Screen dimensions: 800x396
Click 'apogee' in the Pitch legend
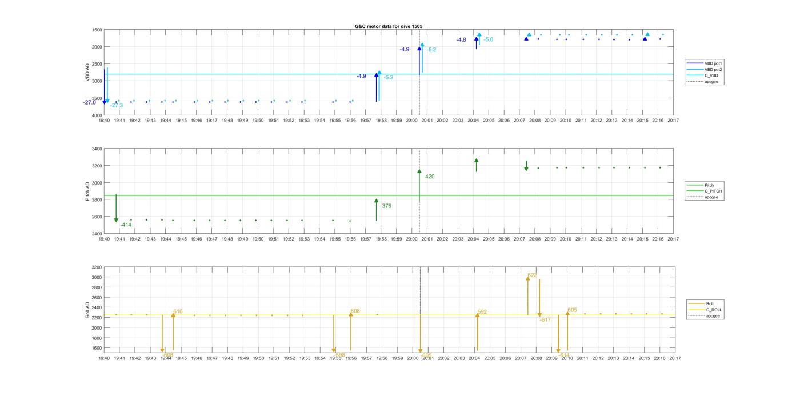(x=711, y=197)
